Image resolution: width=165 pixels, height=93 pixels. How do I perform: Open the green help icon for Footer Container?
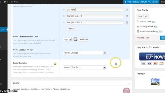[55, 64]
